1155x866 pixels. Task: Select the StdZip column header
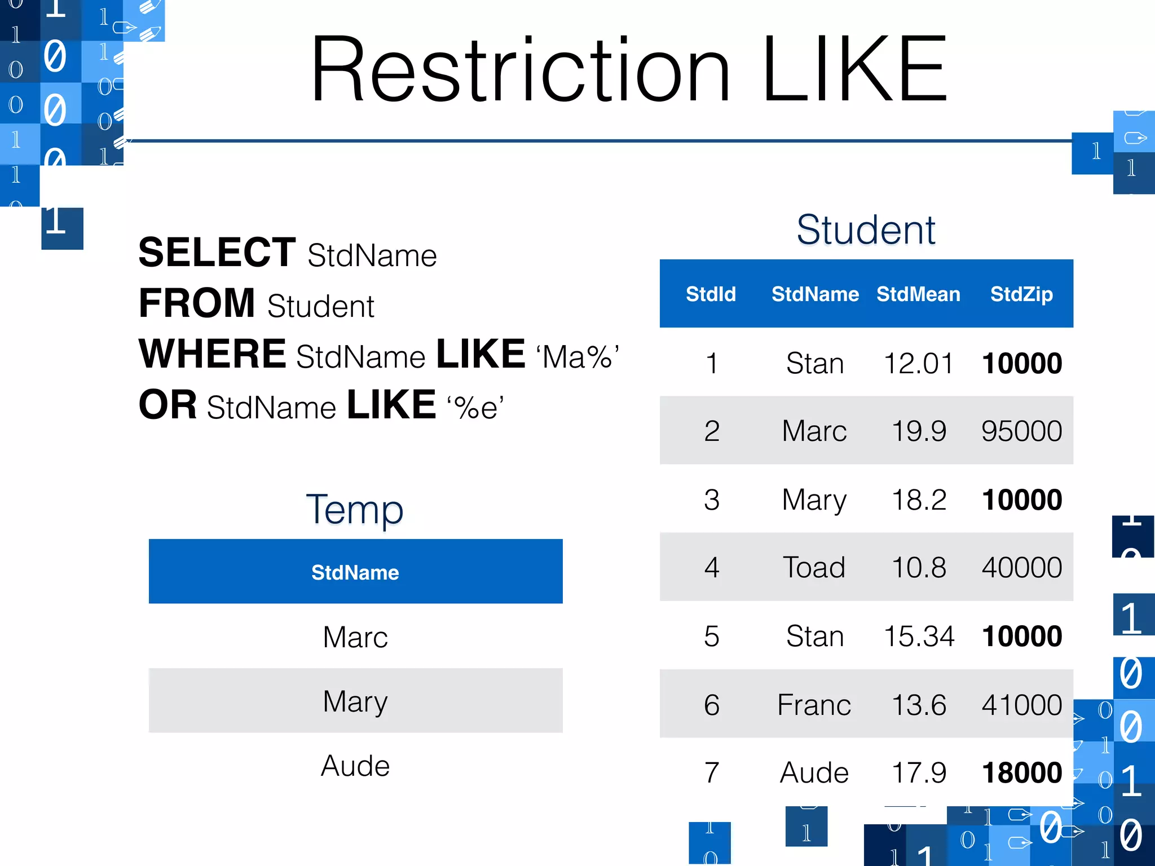pyautogui.click(x=1021, y=294)
